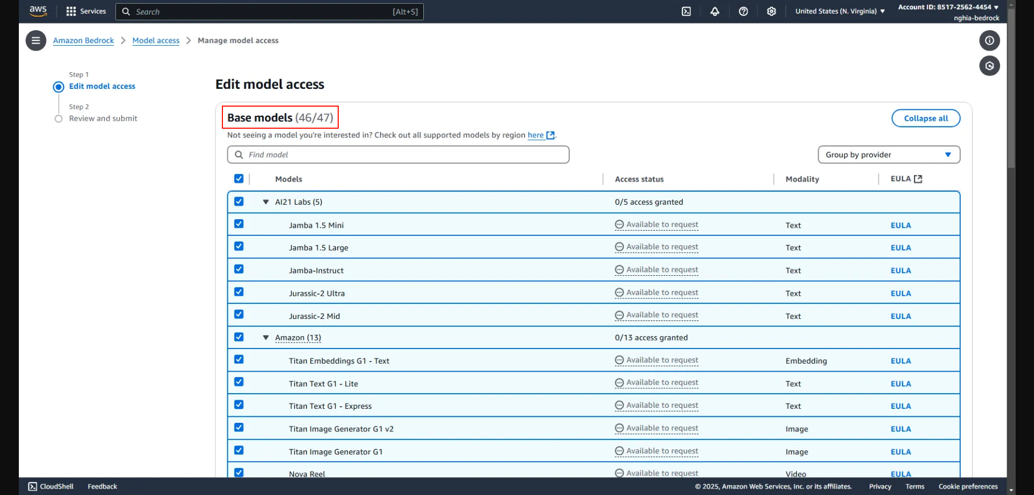Viewport: 1034px width, 495px height.
Task: Toggle the side navigation hamburger menu
Action: (36, 40)
